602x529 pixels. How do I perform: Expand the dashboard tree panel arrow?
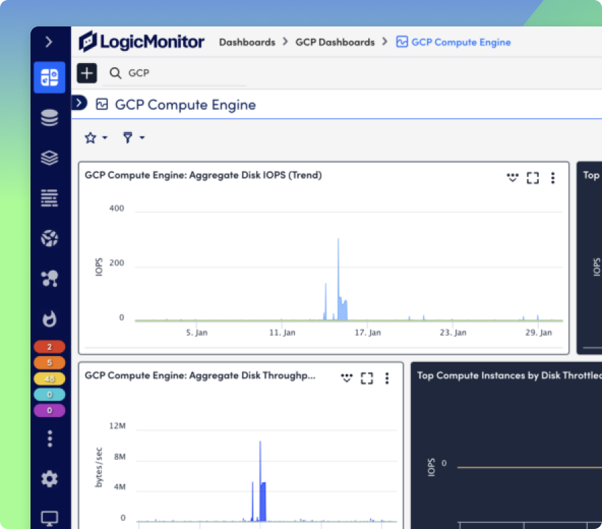79,102
